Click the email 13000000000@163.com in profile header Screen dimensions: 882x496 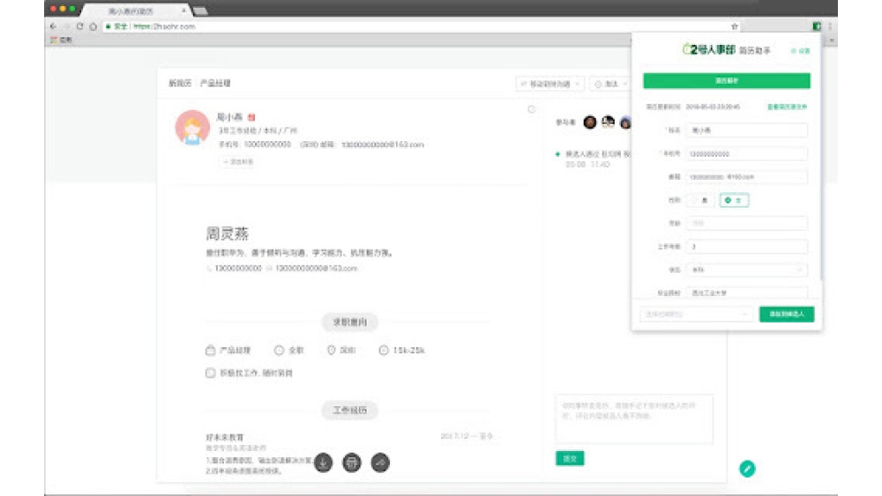coord(383,144)
